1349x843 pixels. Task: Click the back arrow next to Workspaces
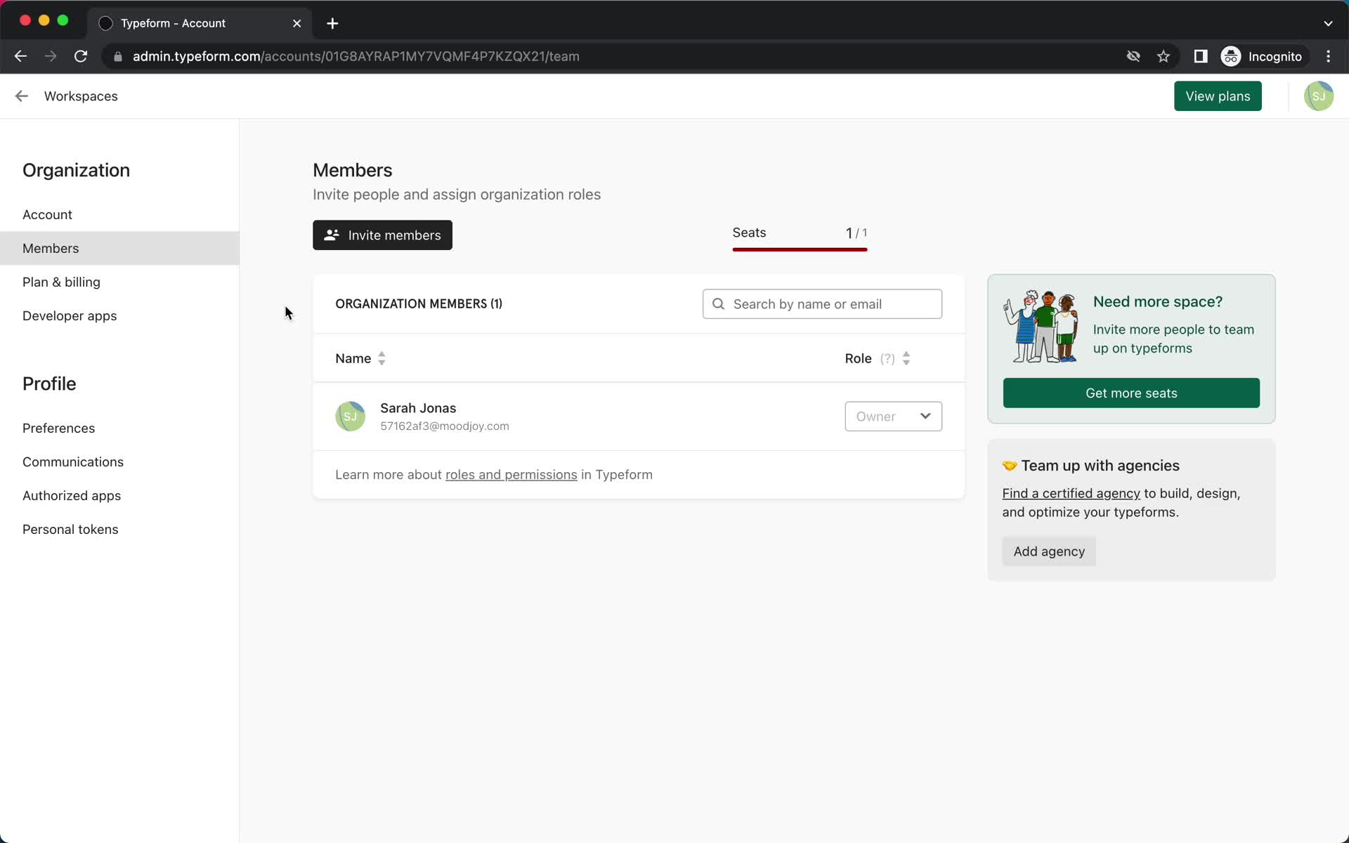coord(22,96)
